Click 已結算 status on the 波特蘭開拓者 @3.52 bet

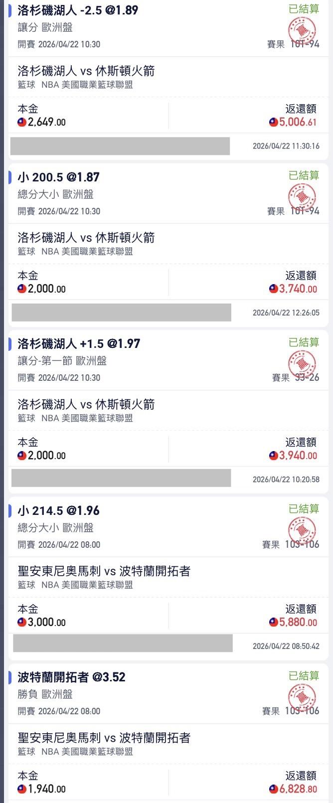[x=304, y=675]
